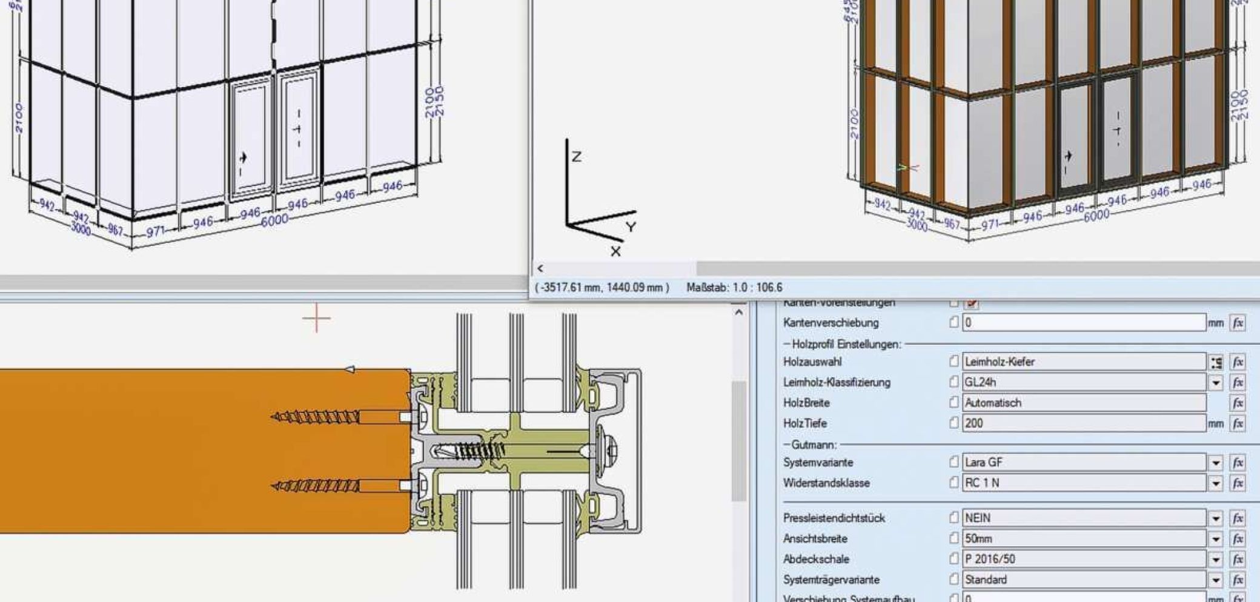
Task: Open fx formula for Systemvariante
Action: pyautogui.click(x=1238, y=463)
